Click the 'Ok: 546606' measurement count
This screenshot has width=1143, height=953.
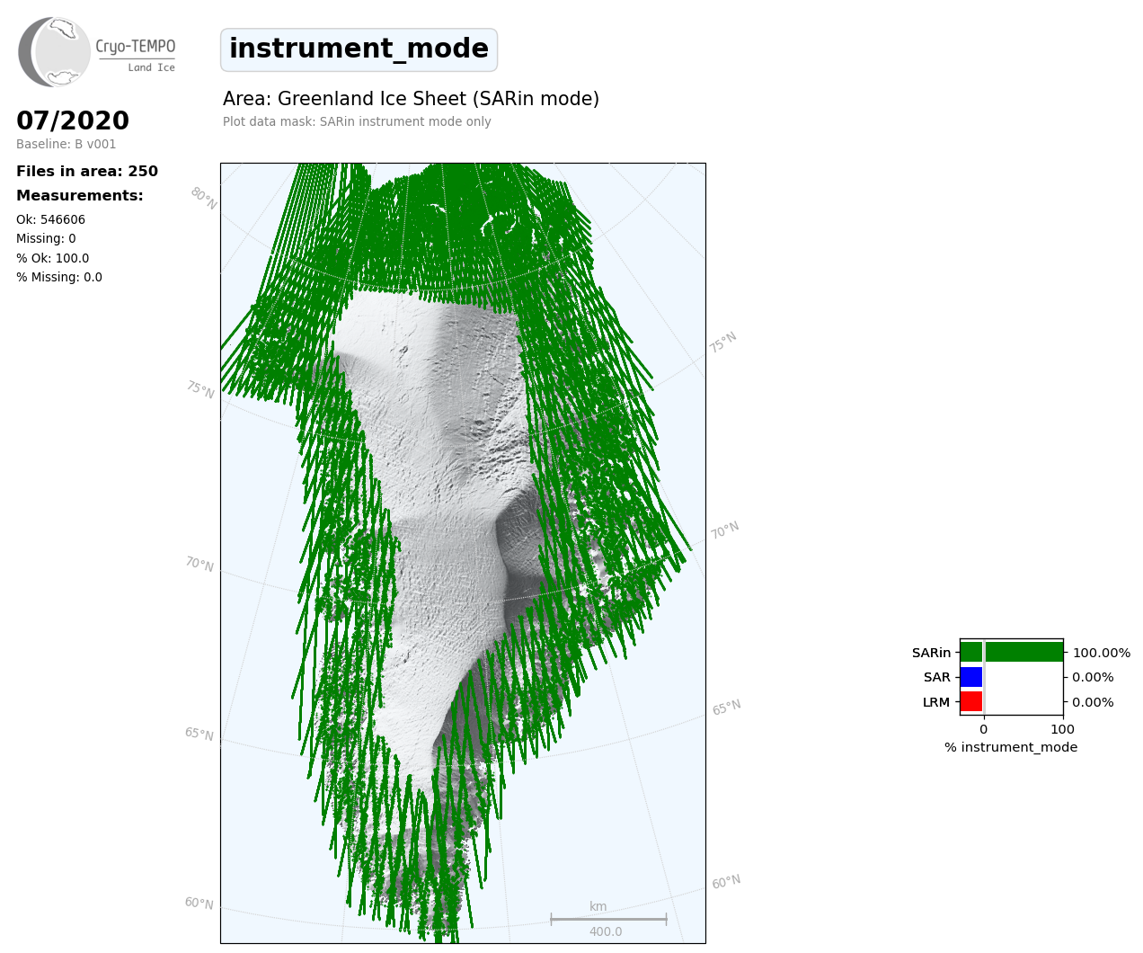pyautogui.click(x=50, y=219)
